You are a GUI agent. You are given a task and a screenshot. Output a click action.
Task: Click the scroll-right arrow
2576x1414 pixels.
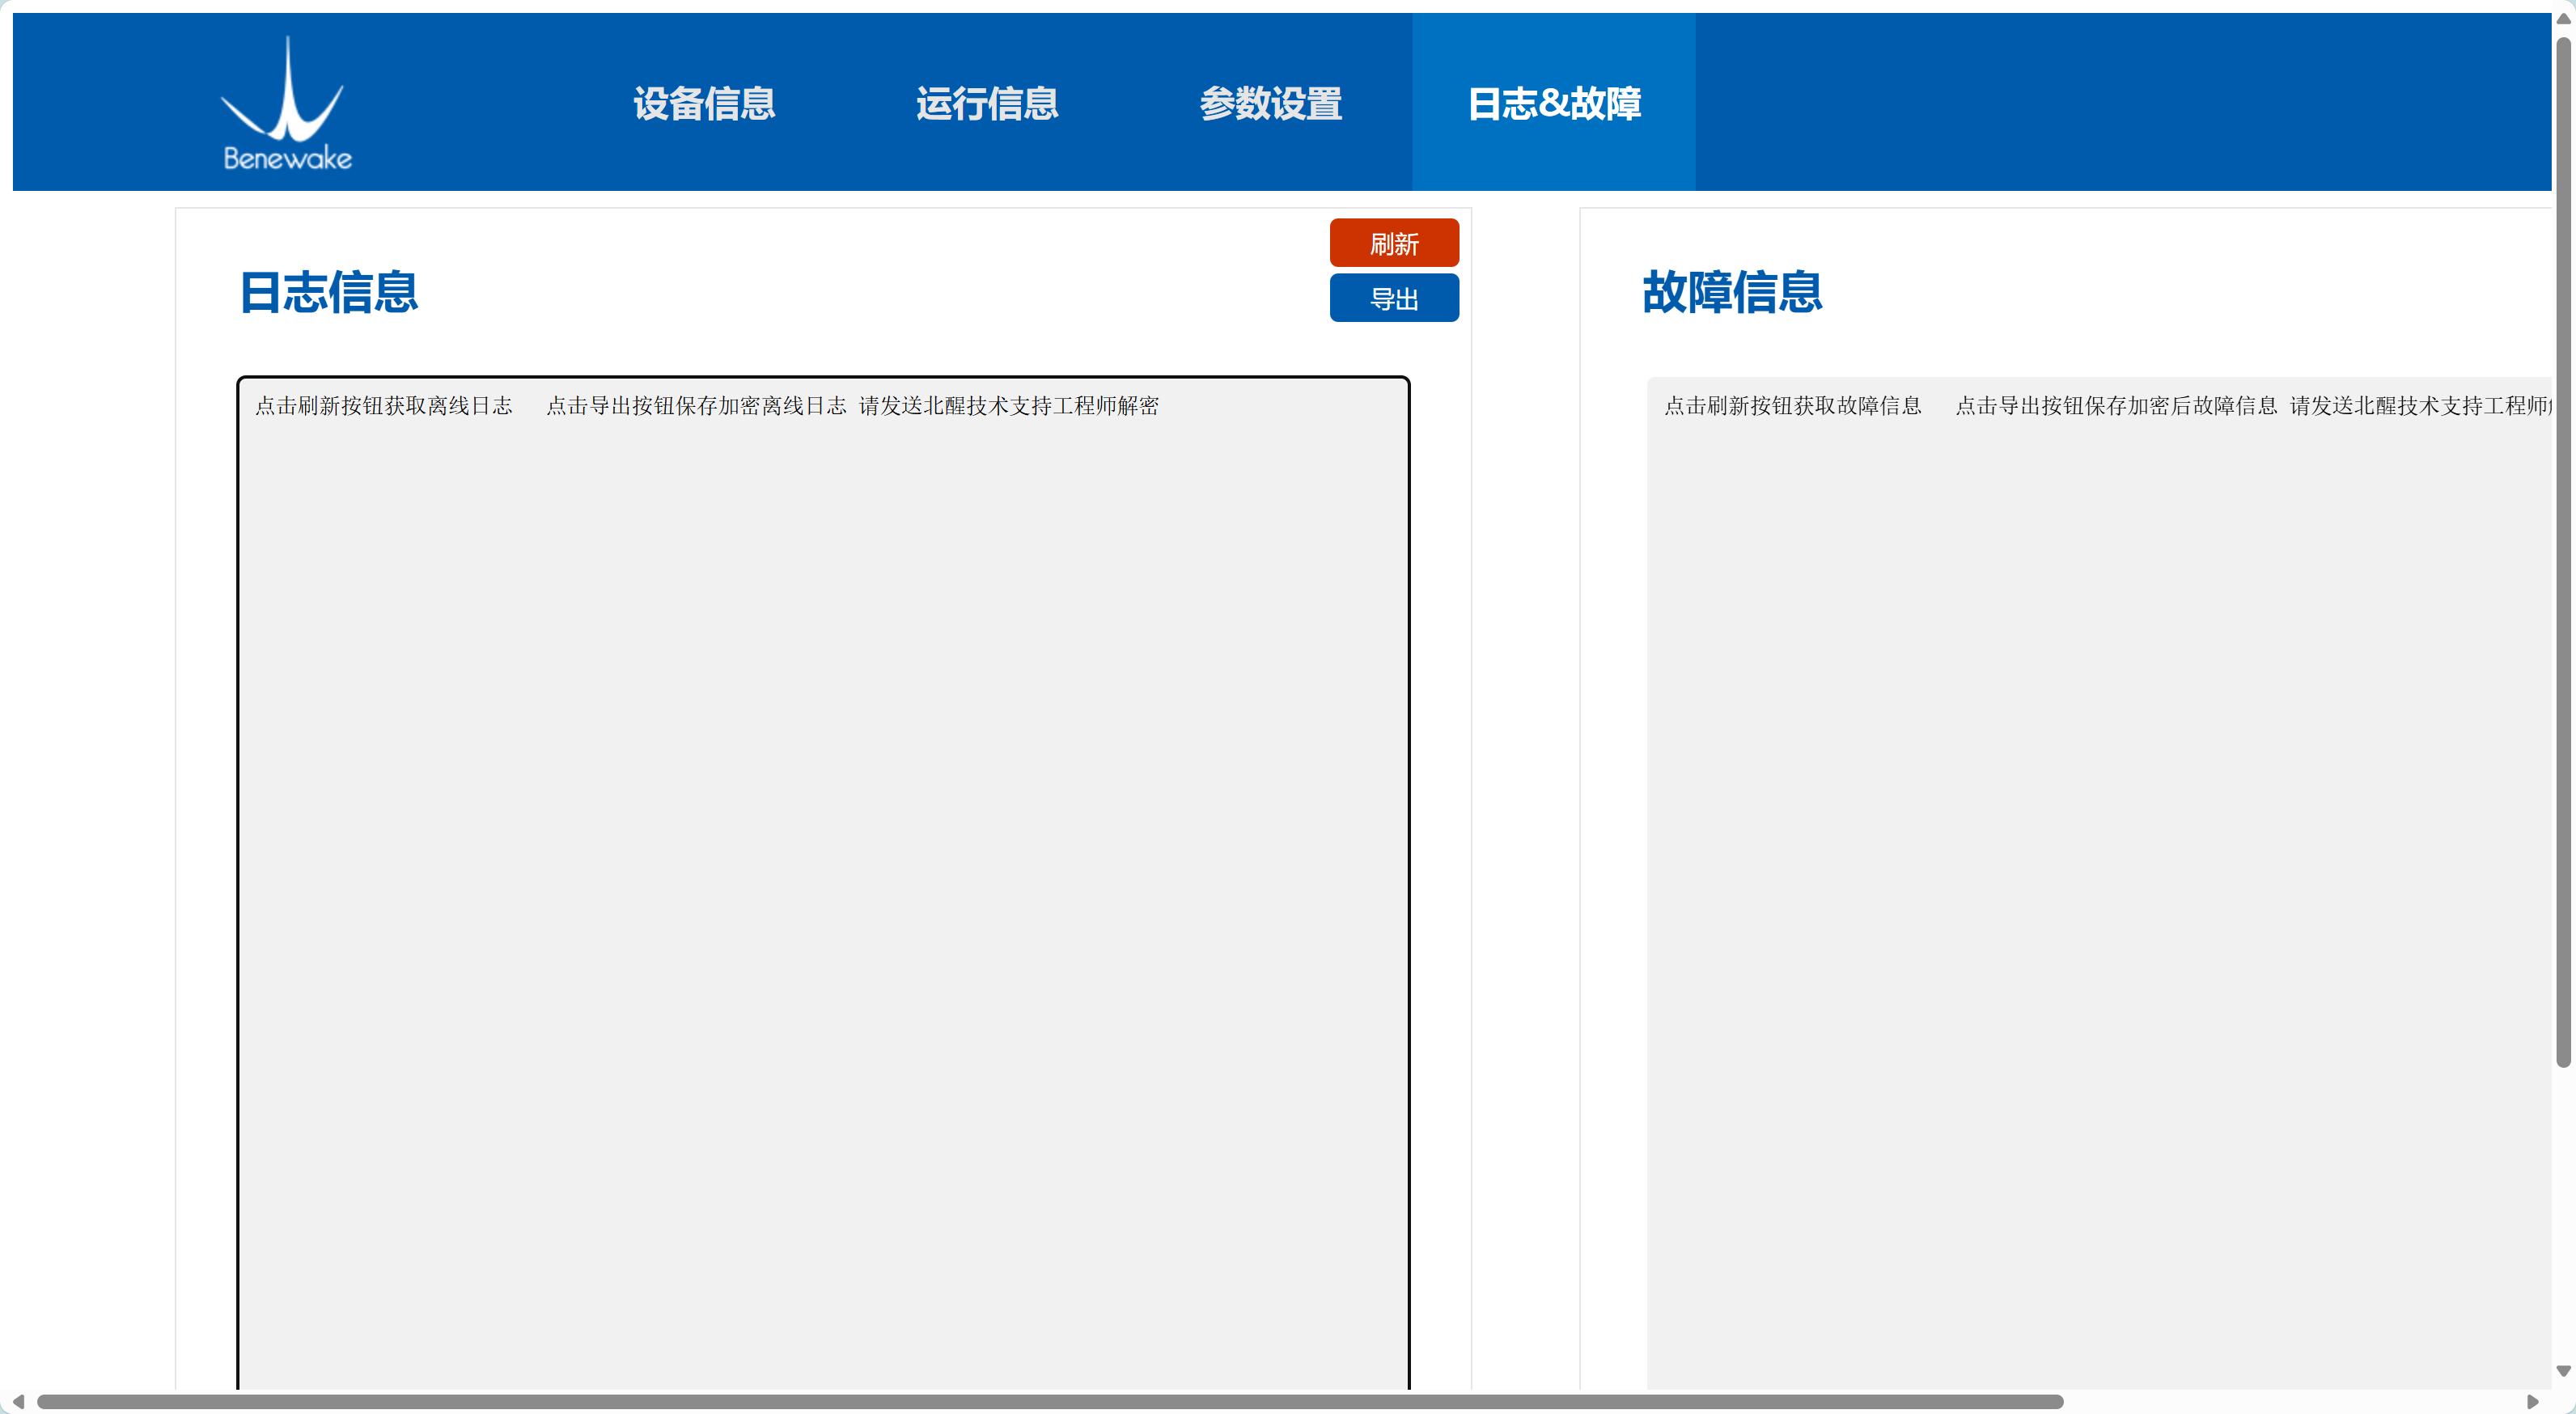[2533, 1402]
